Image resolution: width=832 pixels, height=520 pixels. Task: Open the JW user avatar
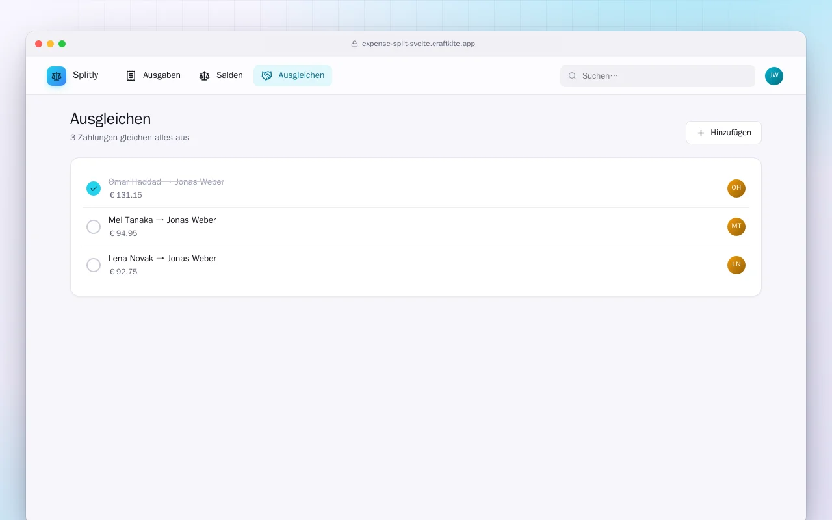coord(774,76)
